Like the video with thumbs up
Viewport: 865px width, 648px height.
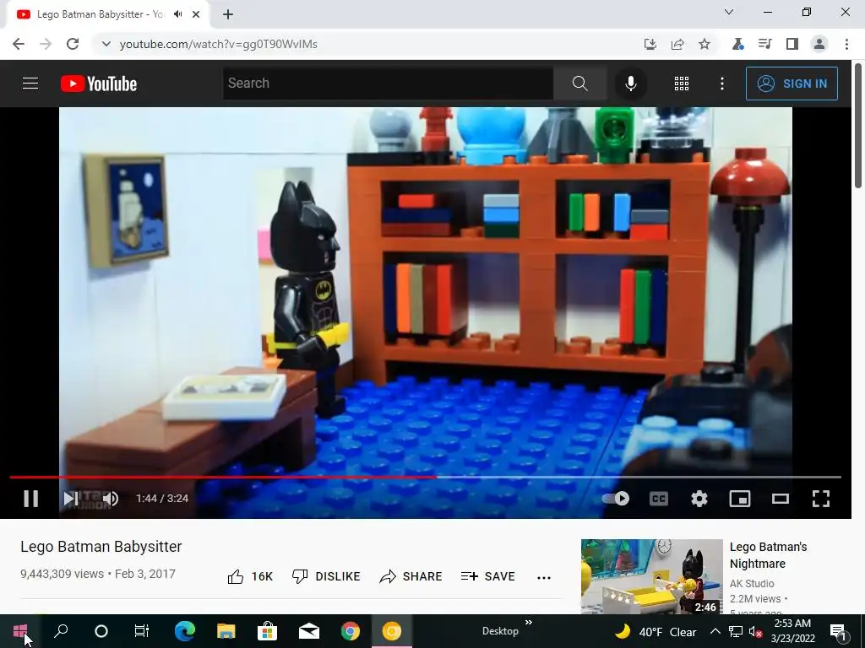click(x=250, y=576)
